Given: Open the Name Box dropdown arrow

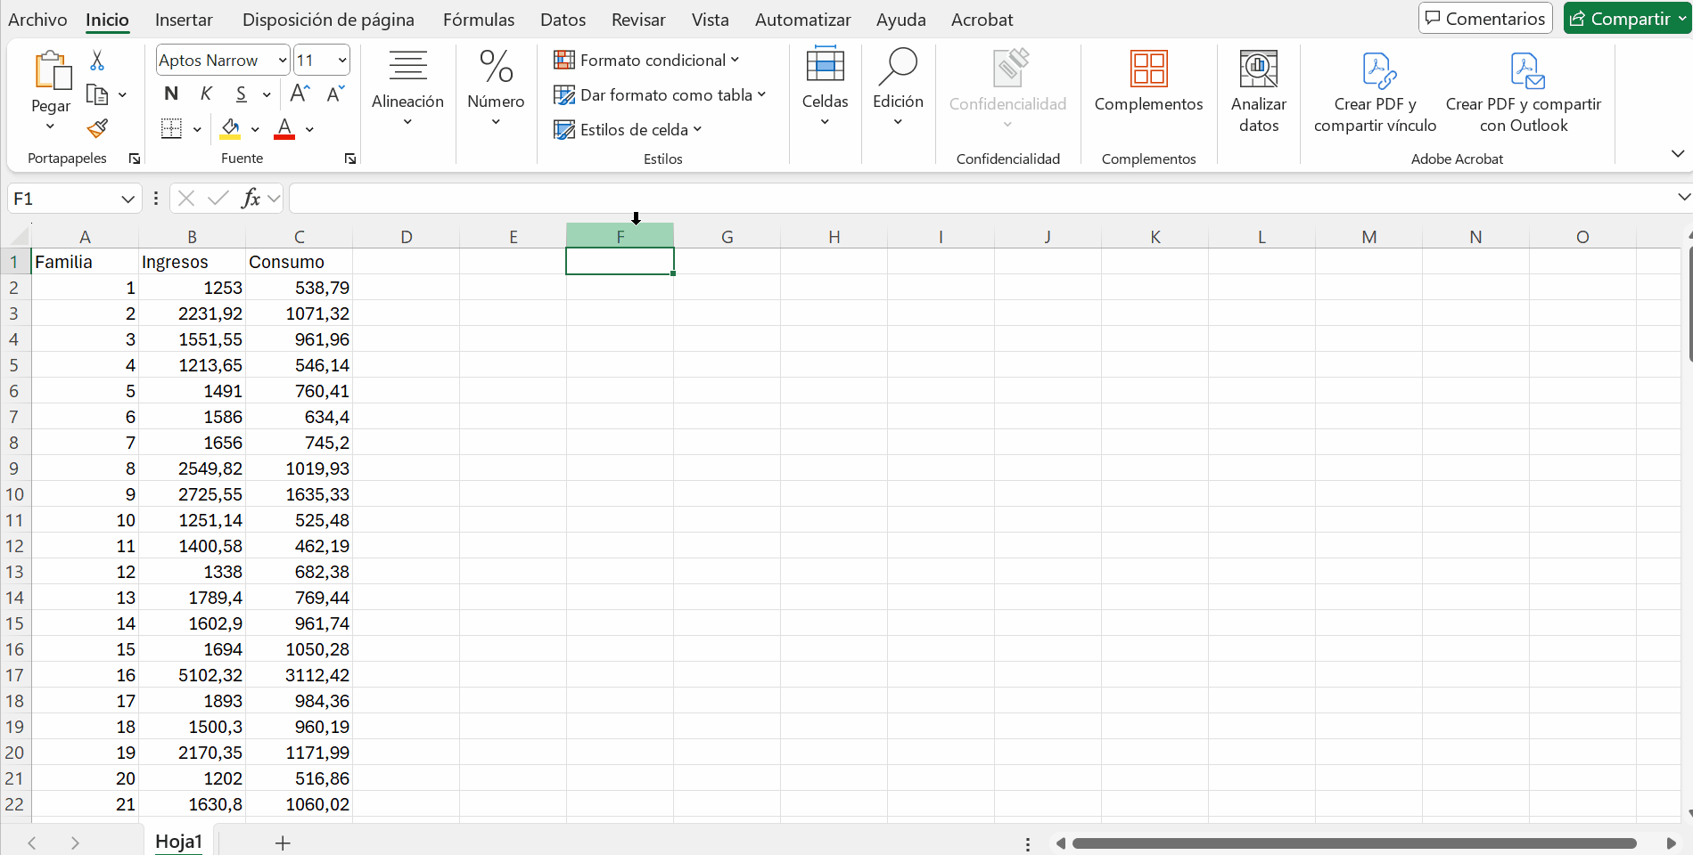Looking at the screenshot, I should (x=127, y=199).
